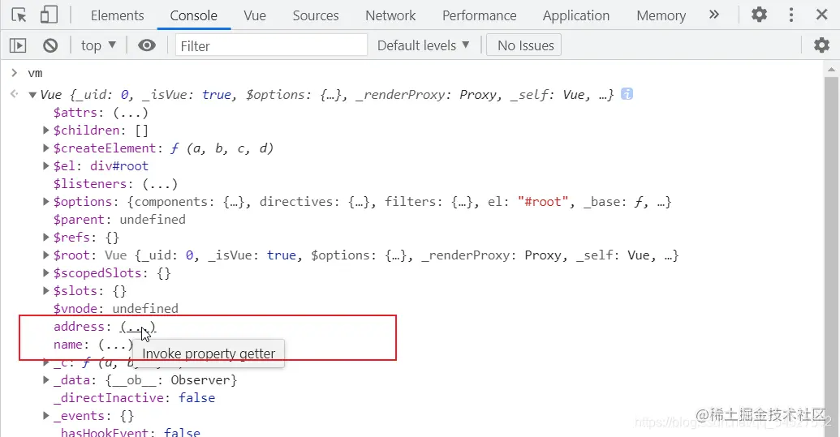Invoke the $listeners property getter
The image size is (840, 437).
(x=160, y=184)
